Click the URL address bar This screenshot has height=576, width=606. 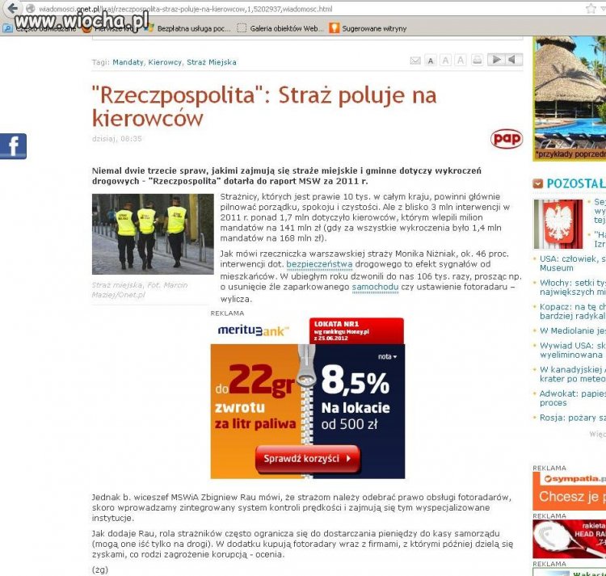pos(301,9)
